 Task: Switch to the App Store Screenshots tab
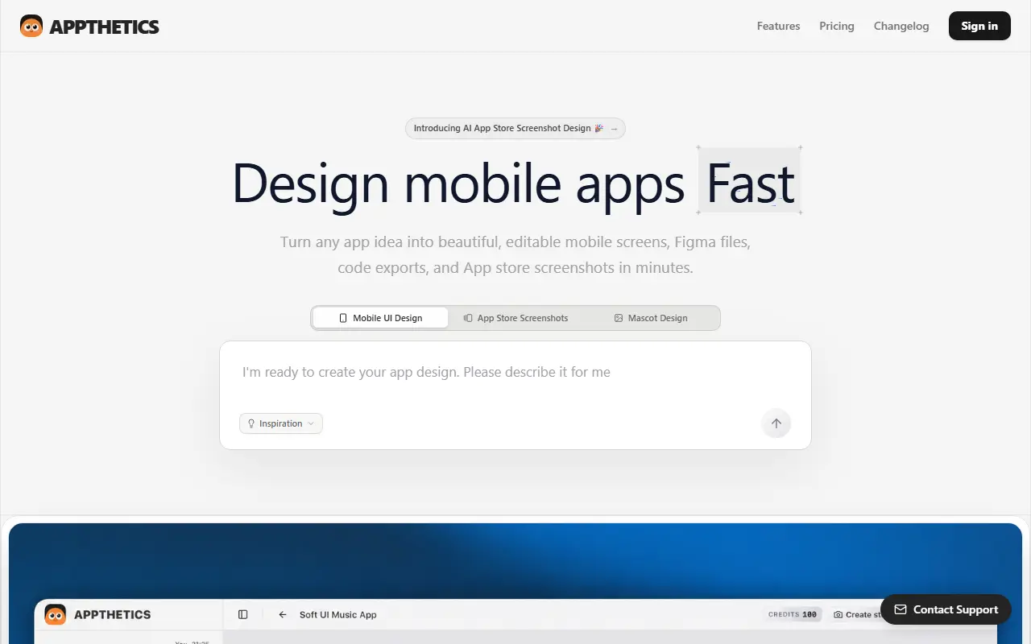click(516, 318)
